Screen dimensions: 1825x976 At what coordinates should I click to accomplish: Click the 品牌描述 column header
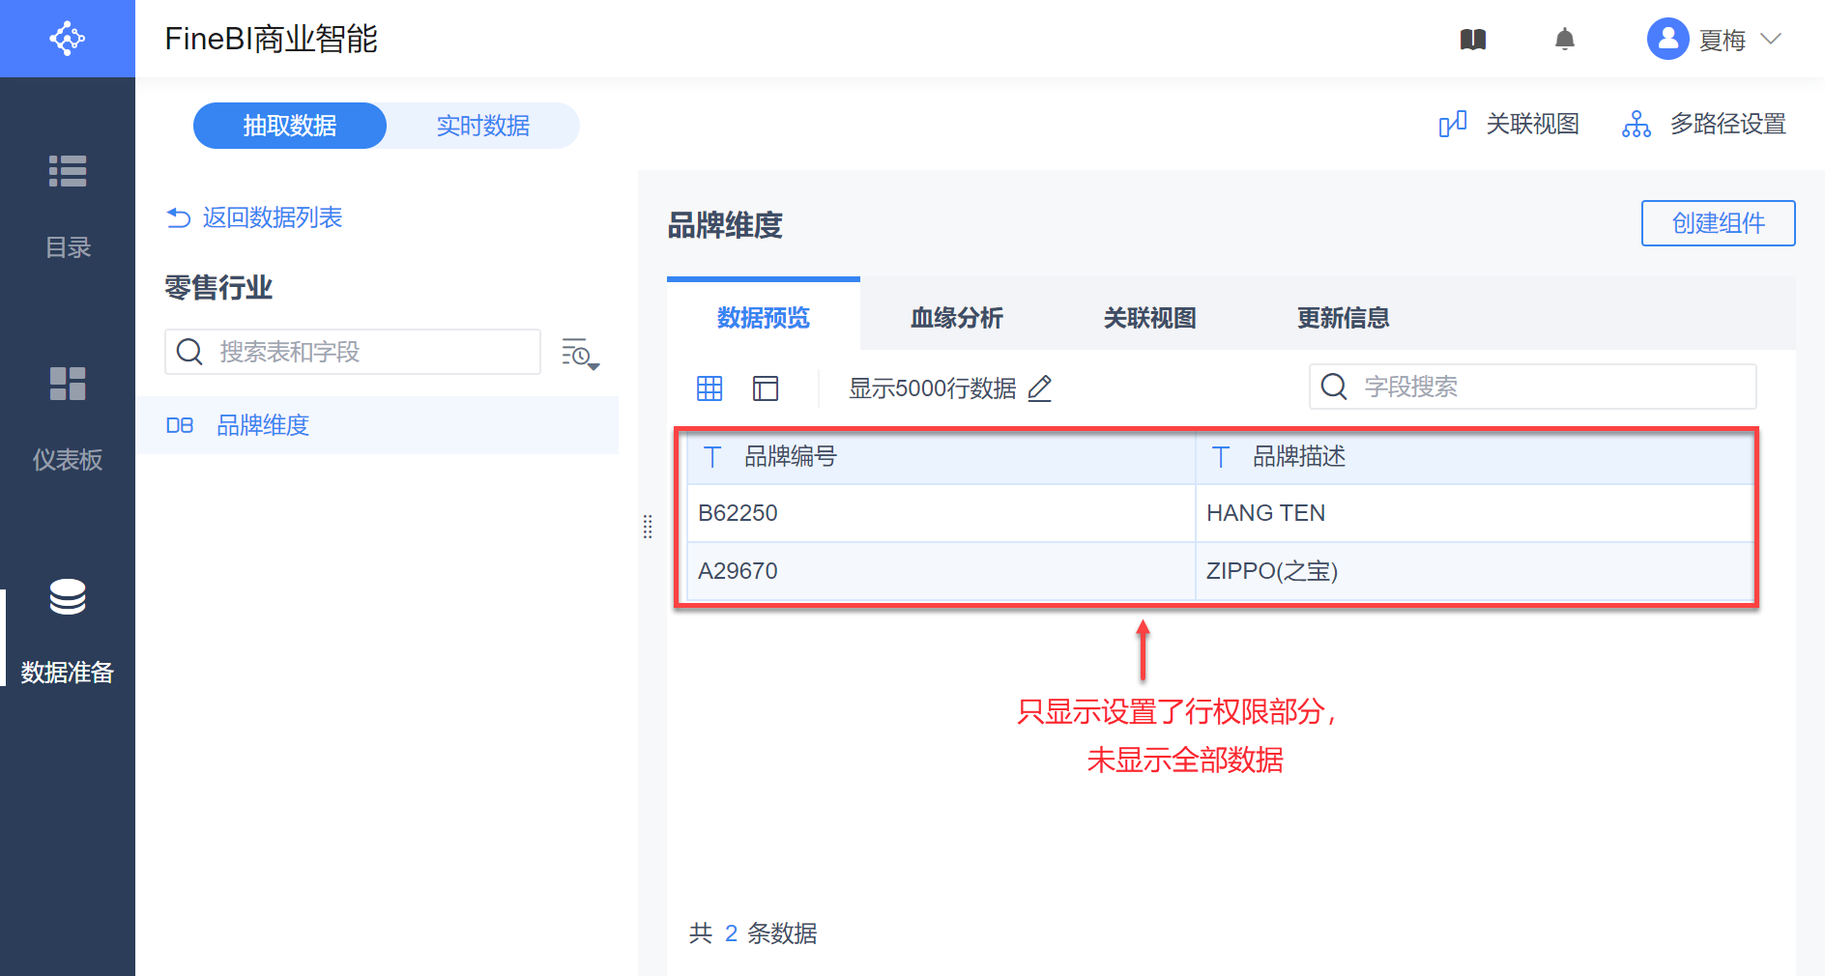click(1475, 456)
